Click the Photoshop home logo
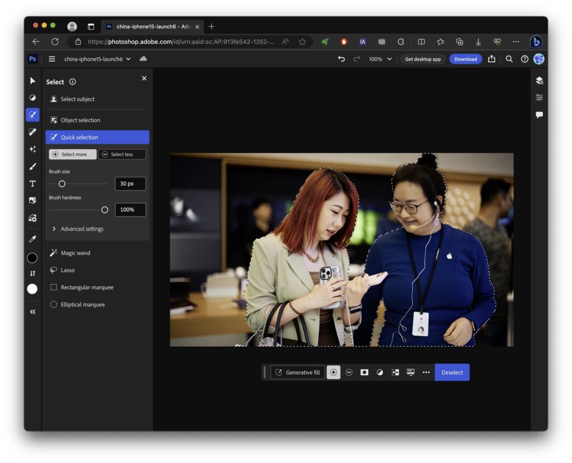572x463 pixels. (32, 59)
